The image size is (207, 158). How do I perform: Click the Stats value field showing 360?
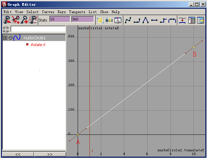(83, 19)
